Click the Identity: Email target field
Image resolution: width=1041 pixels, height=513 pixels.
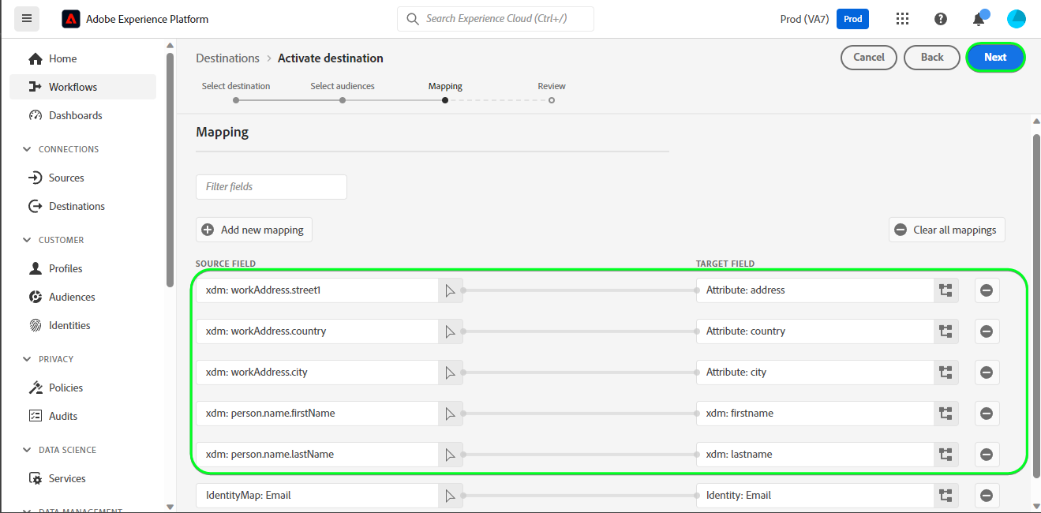pyautogui.click(x=815, y=496)
